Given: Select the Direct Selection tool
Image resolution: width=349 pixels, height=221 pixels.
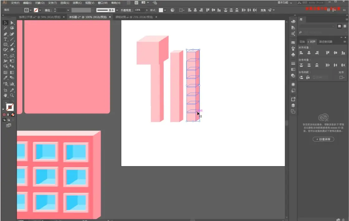Looking at the screenshot, I should (x=12, y=22).
